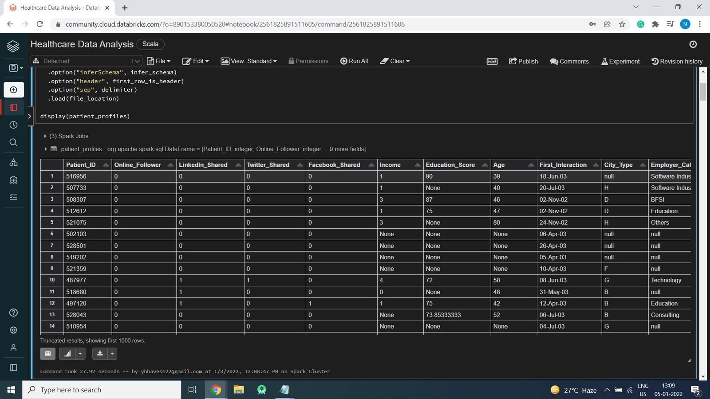Open Recents clock icon in sidebar
The image size is (710, 399).
(13, 125)
